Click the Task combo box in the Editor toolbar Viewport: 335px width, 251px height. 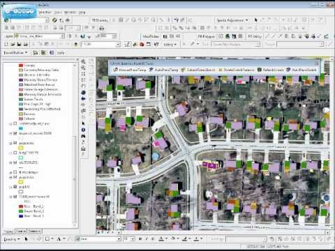pos(235,44)
